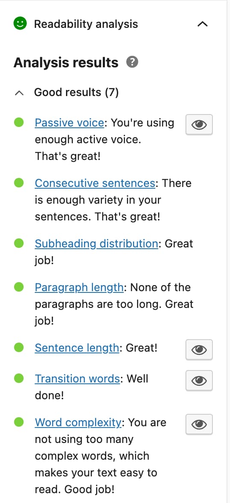Toggle the Sentence length highlight eye button
The height and width of the screenshot is (503, 230).
pos(199,349)
